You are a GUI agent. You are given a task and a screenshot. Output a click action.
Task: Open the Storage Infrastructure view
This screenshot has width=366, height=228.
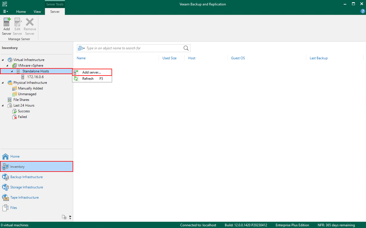[36, 187]
